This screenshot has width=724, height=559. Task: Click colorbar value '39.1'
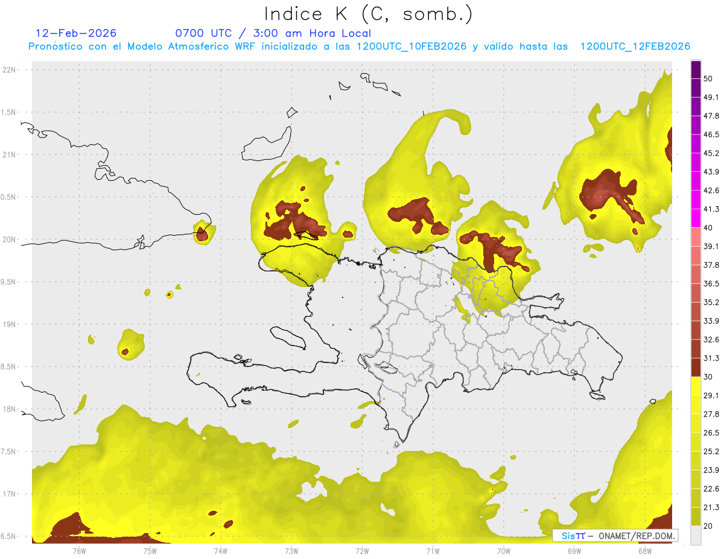[711, 246]
